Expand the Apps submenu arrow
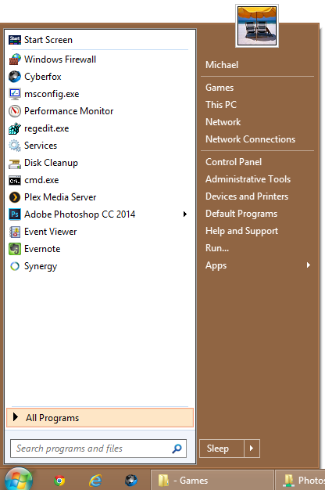Viewport: 325px width, 490px height. click(309, 265)
